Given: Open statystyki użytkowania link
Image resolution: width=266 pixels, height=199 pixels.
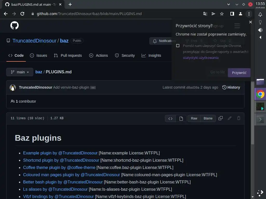Looking at the screenshot, I should (x=201, y=58).
